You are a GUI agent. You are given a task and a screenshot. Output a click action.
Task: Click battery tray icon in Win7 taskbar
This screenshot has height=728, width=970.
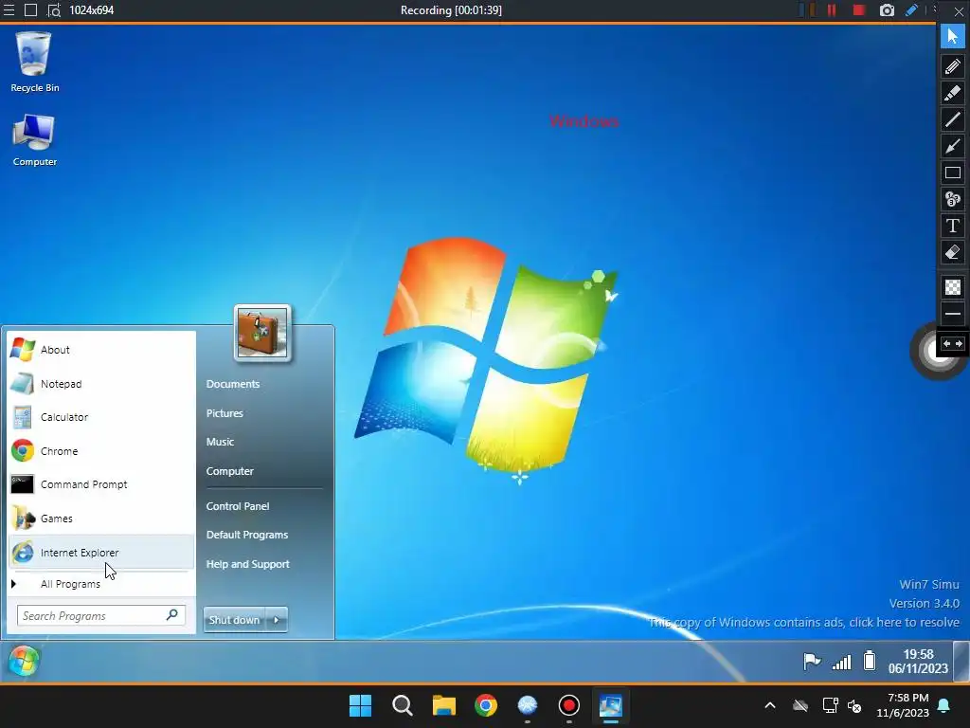pyautogui.click(x=870, y=661)
